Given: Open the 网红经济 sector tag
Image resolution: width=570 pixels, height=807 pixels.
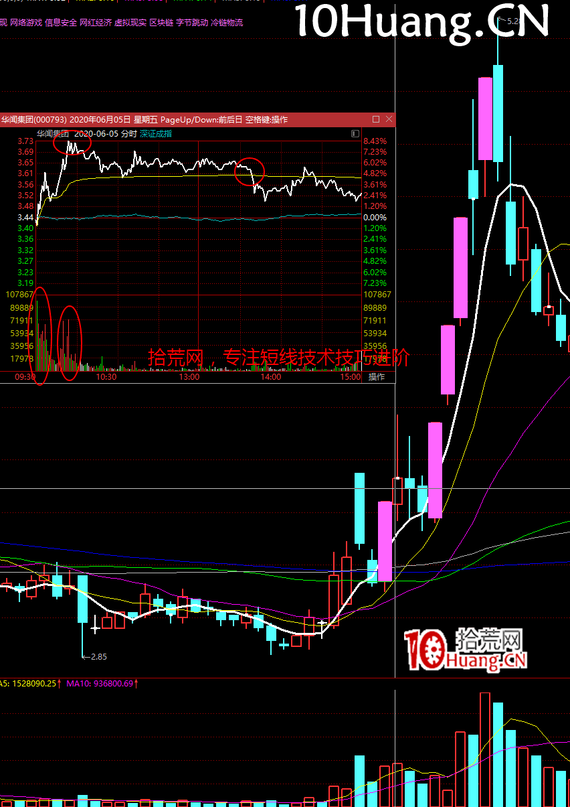Looking at the screenshot, I should (96, 23).
